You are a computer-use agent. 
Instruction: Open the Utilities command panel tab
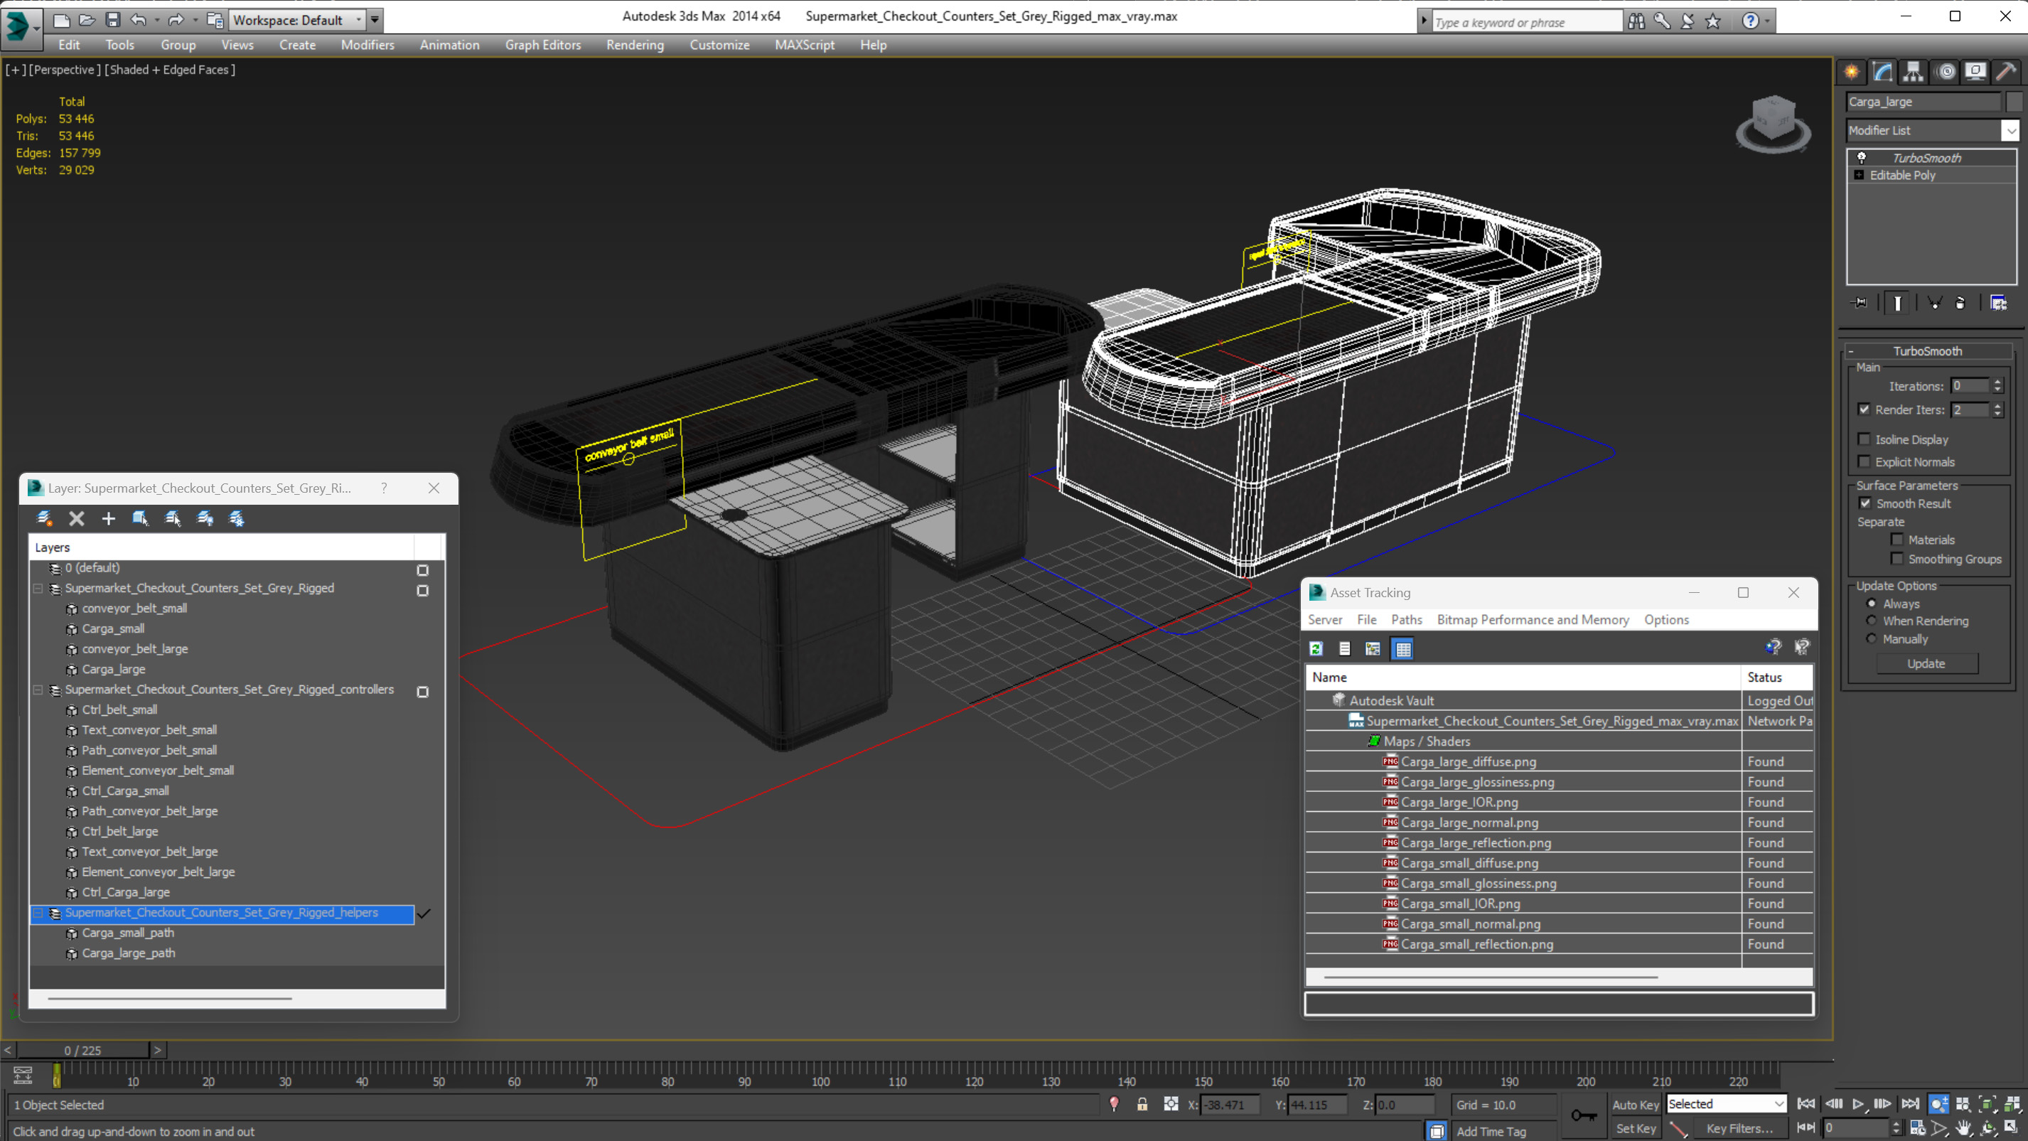click(x=2006, y=72)
